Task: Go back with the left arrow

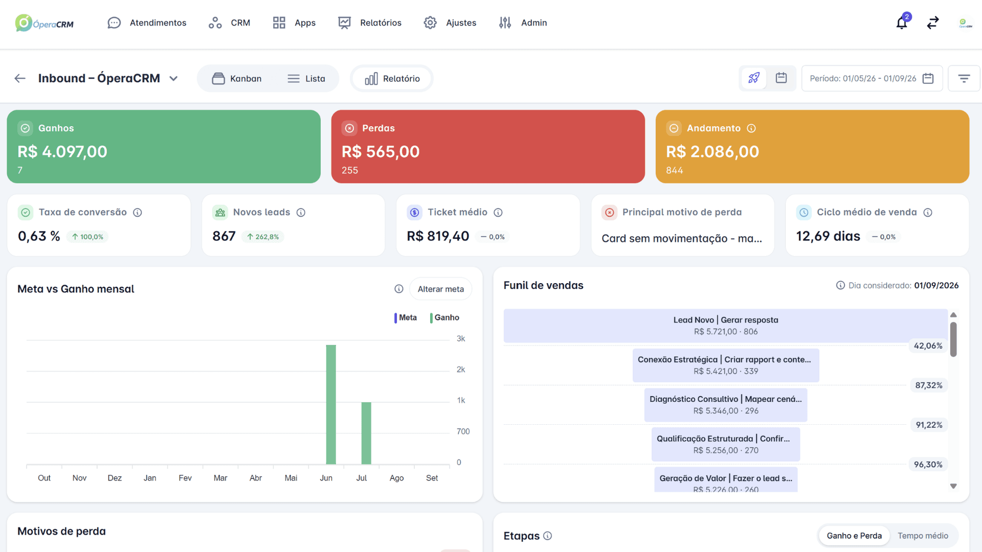Action: (20, 78)
